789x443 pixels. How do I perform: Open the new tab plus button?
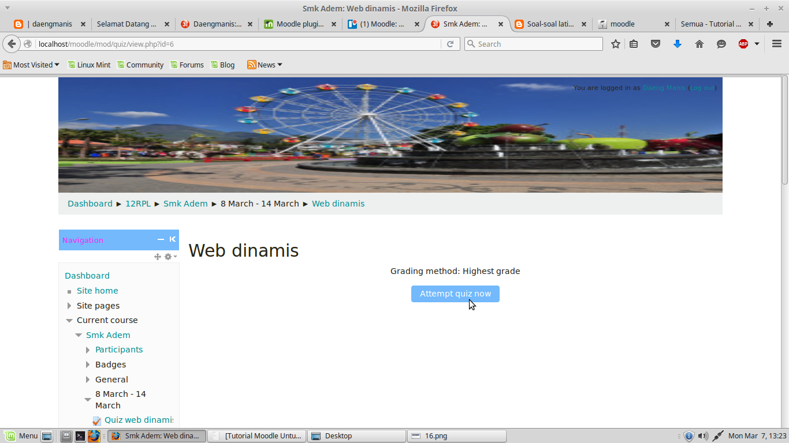(x=770, y=24)
